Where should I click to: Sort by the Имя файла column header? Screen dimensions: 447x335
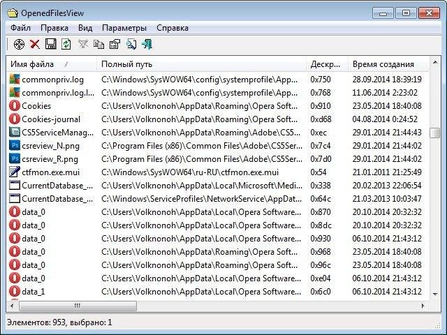[51, 64]
